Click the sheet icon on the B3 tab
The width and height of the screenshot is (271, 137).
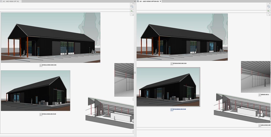pyautogui.click(x=138, y=1)
